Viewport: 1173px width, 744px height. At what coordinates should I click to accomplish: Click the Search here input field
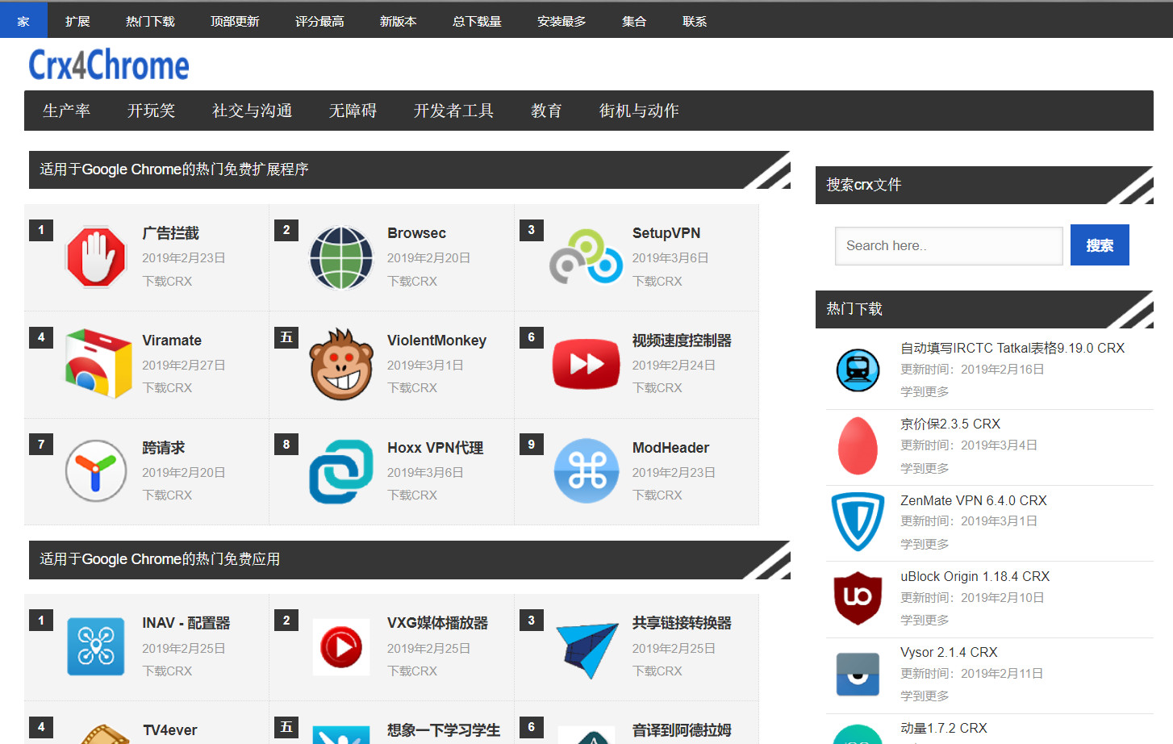[949, 245]
